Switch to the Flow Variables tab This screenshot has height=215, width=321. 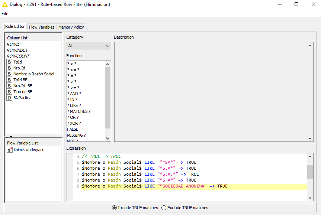tap(42, 27)
